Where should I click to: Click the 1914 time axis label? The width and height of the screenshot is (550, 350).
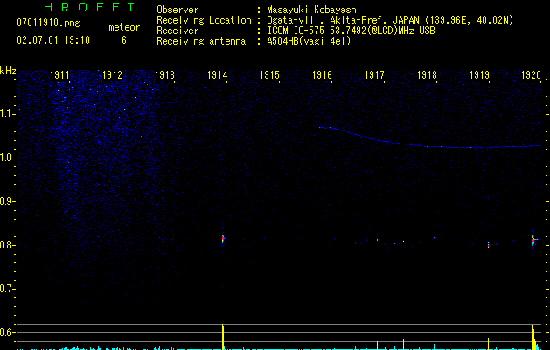217,75
